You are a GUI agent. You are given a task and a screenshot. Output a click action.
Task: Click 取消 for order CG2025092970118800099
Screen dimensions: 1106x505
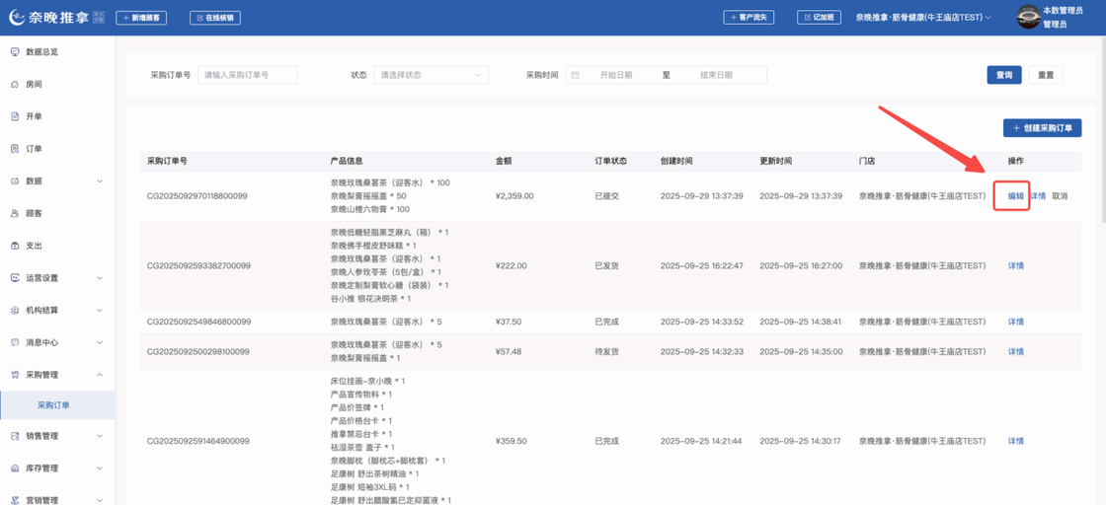[1060, 196]
